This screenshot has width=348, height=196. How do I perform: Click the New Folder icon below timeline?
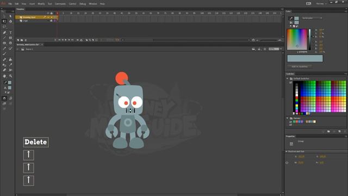[x=22, y=40]
